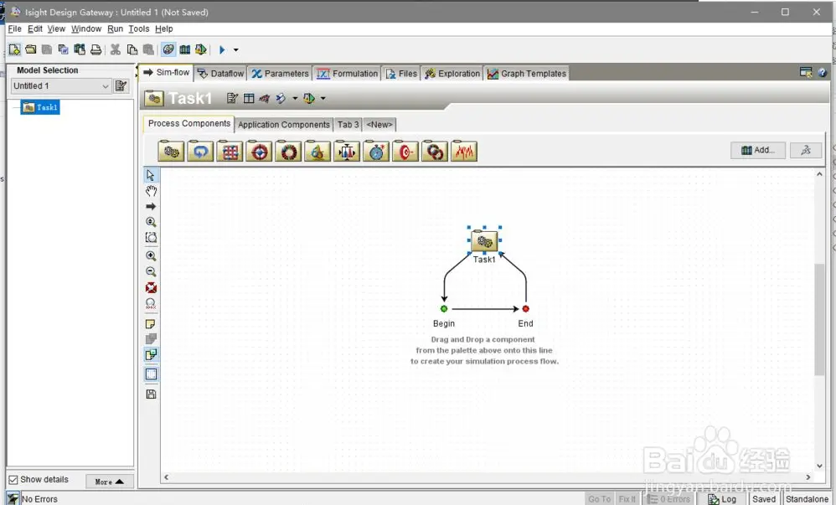The width and height of the screenshot is (836, 505).
Task: Print the model using printer icon
Action: [x=96, y=49]
